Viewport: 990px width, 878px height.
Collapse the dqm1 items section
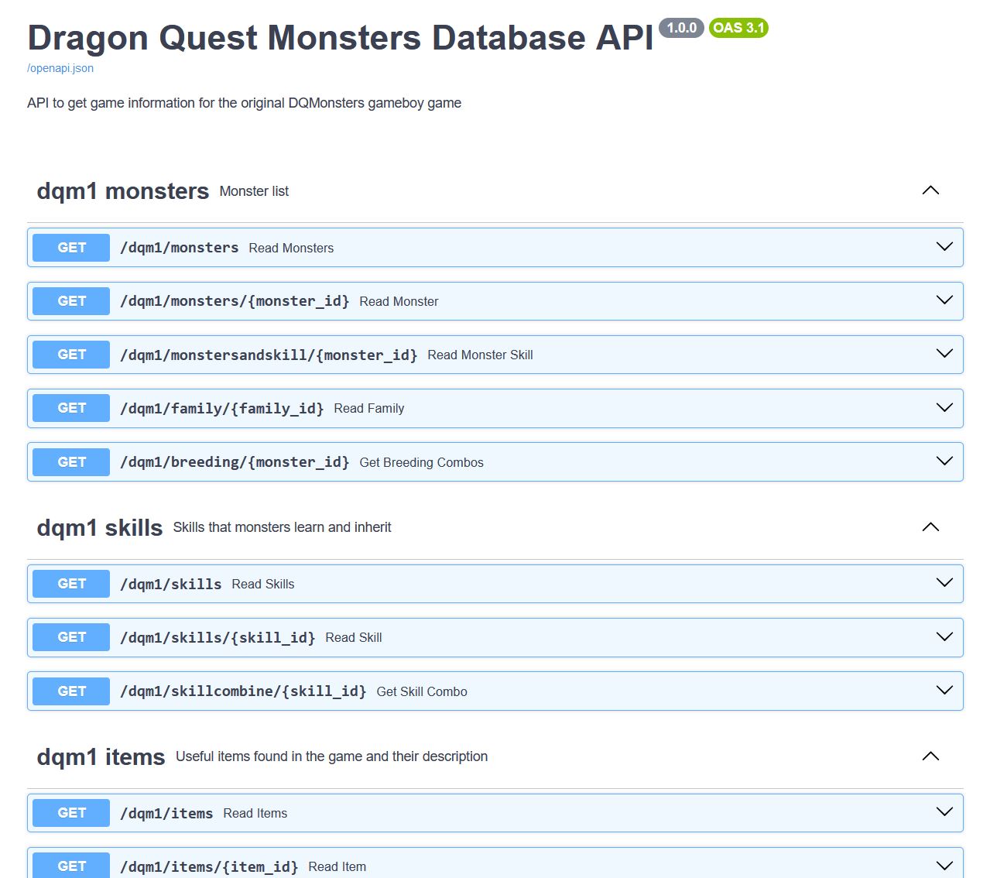[930, 756]
